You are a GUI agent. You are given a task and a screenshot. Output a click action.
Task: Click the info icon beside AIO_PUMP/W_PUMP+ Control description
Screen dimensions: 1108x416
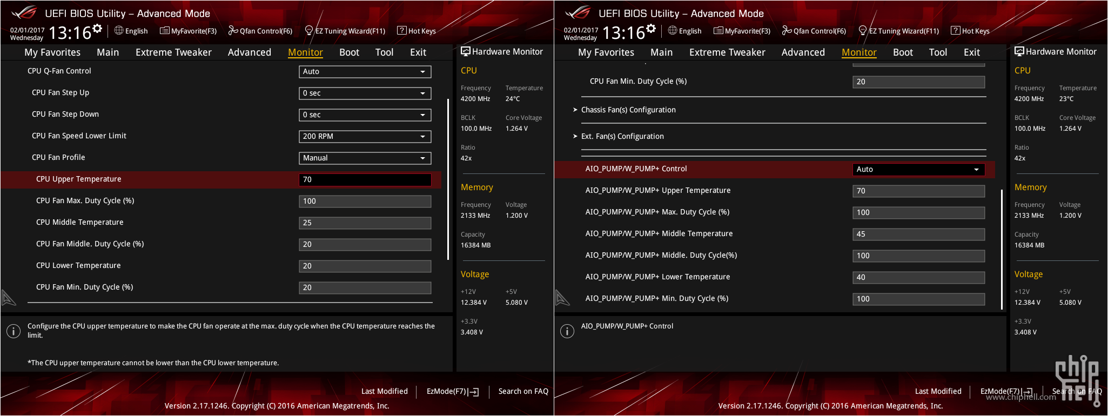tap(567, 331)
